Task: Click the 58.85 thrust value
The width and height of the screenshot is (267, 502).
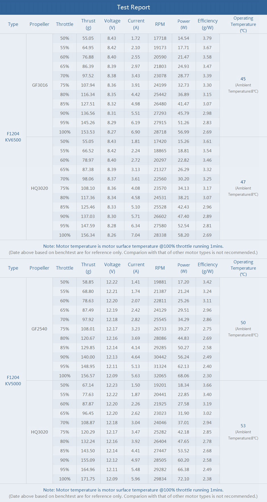Action: click(x=88, y=282)
